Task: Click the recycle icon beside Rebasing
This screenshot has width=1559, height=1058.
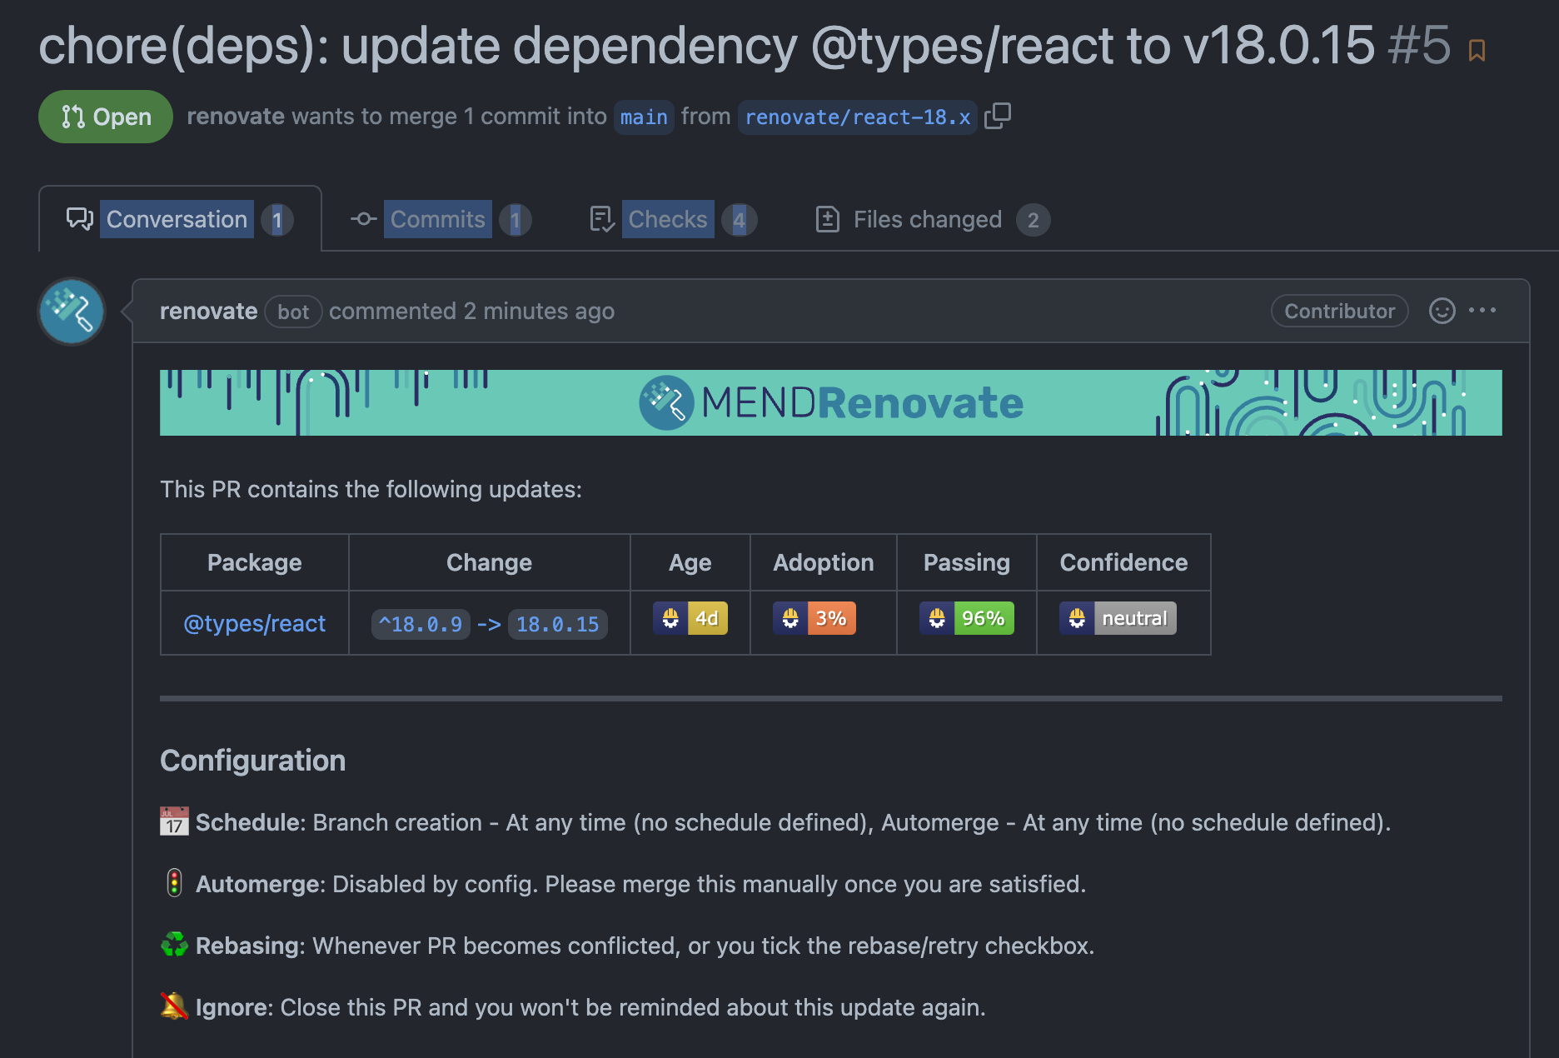Action: pyautogui.click(x=174, y=945)
